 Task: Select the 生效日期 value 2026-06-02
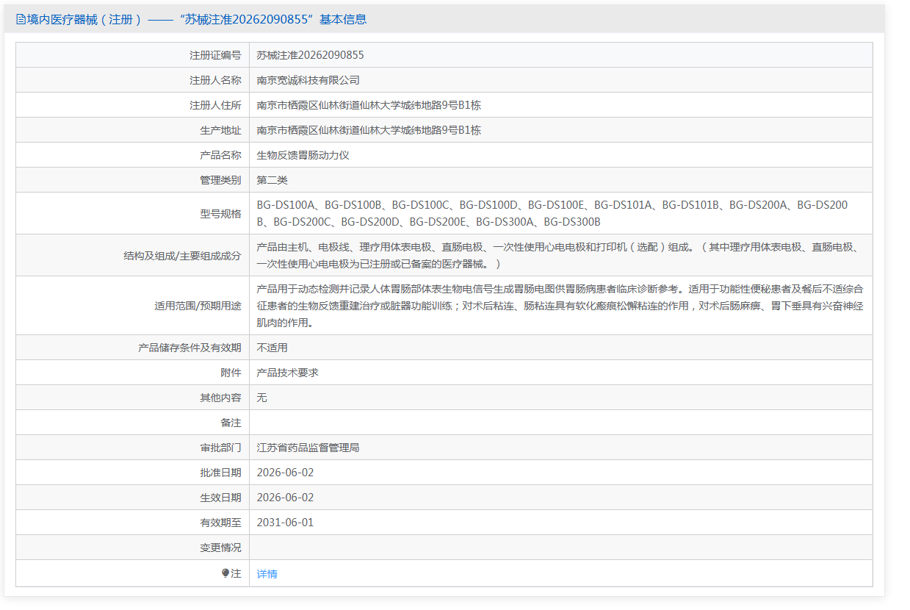pos(285,498)
